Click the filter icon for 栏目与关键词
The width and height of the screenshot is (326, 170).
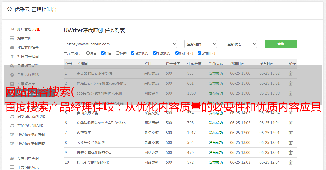tap(12, 56)
